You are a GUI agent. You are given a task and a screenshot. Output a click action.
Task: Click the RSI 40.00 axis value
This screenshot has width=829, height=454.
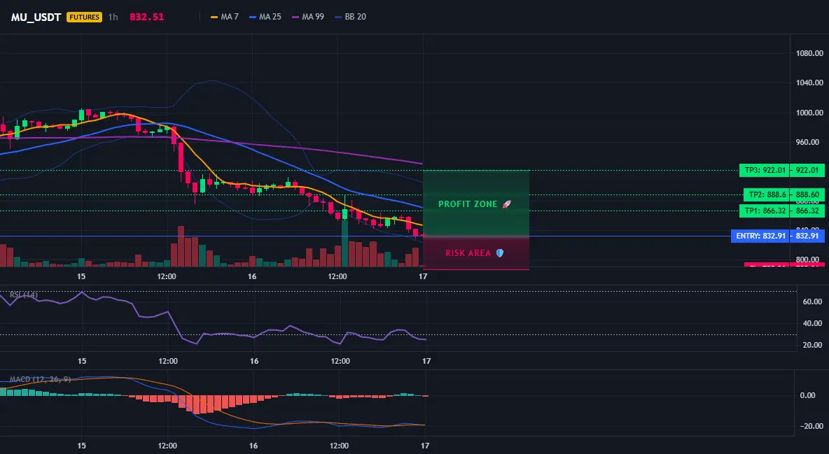click(813, 323)
